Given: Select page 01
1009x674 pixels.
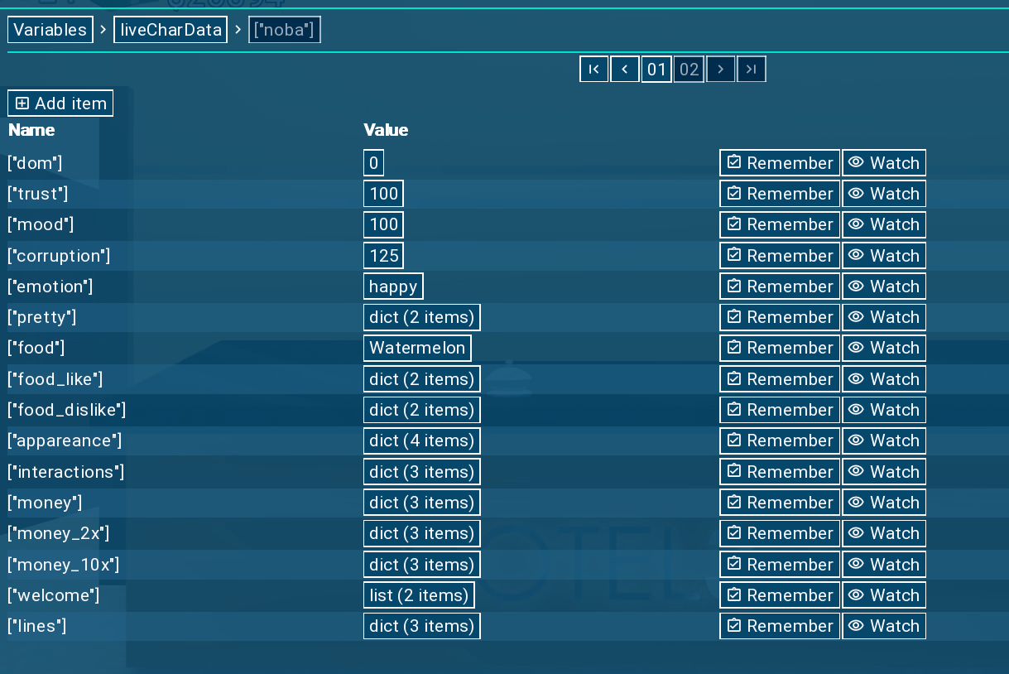Looking at the screenshot, I should coord(656,70).
